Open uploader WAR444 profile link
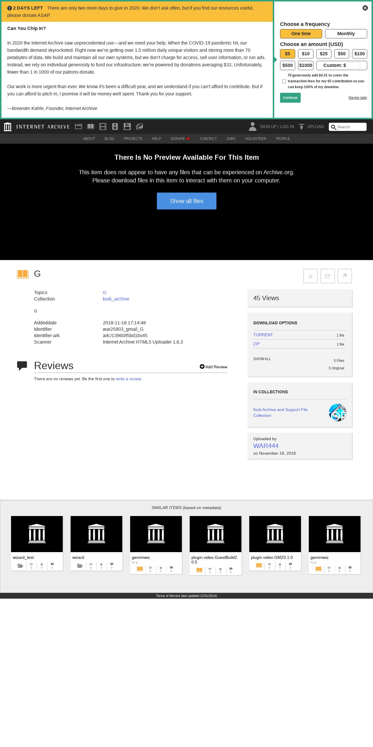The width and height of the screenshot is (373, 747). 266,446
